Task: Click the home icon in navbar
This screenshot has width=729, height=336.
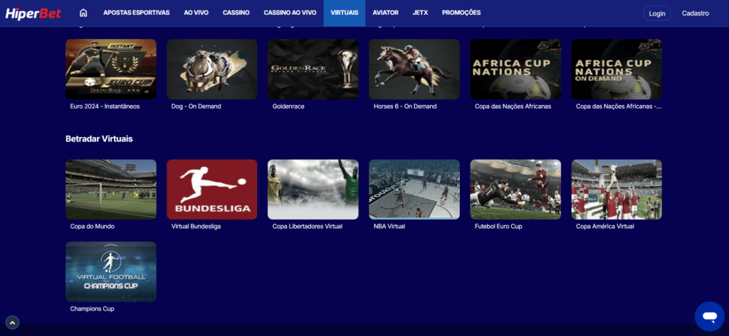Action: coord(83,13)
